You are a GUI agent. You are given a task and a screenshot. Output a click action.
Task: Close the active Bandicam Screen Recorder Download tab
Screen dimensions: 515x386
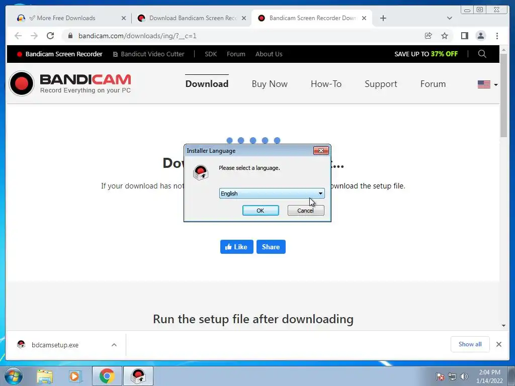pos(364,18)
